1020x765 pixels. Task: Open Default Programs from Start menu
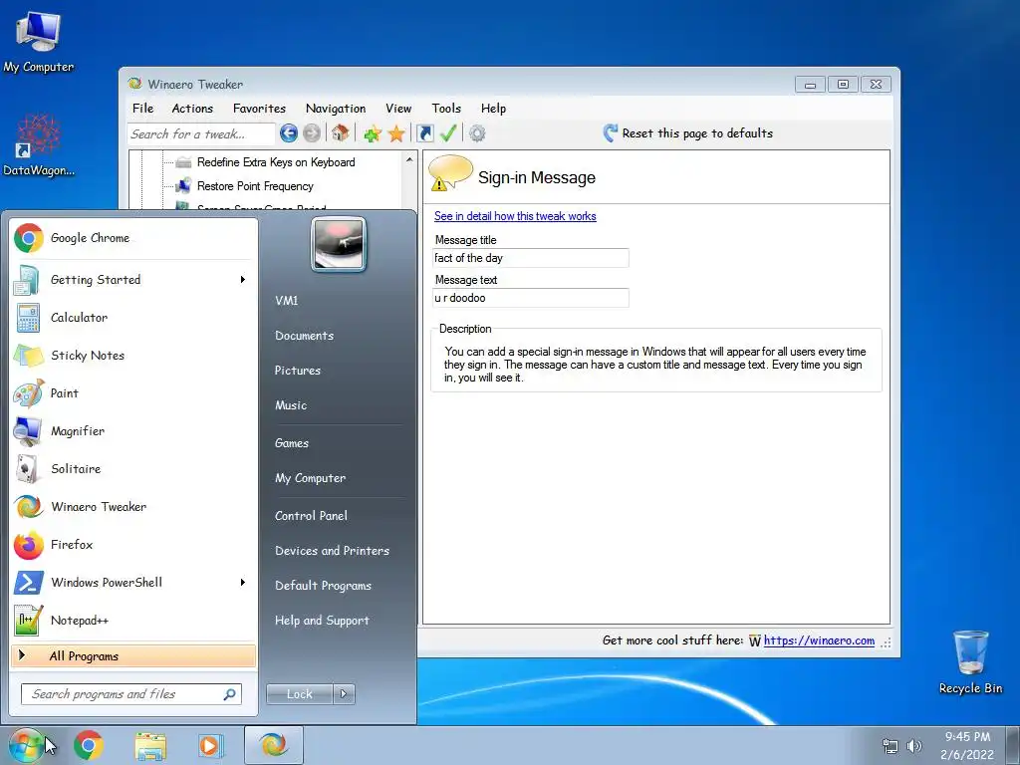323,586
